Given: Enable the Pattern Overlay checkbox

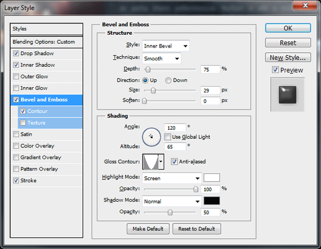Looking at the screenshot, I should [x=16, y=169].
